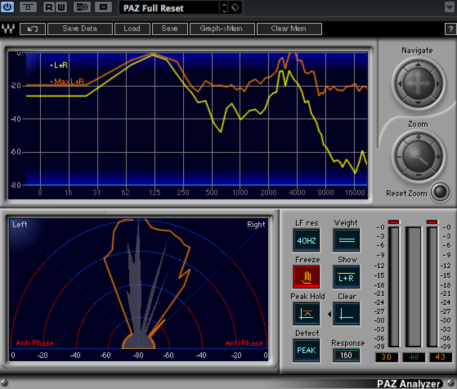Click the Save Data toolbar button
Screen dimensions: 457x389
pos(80,29)
